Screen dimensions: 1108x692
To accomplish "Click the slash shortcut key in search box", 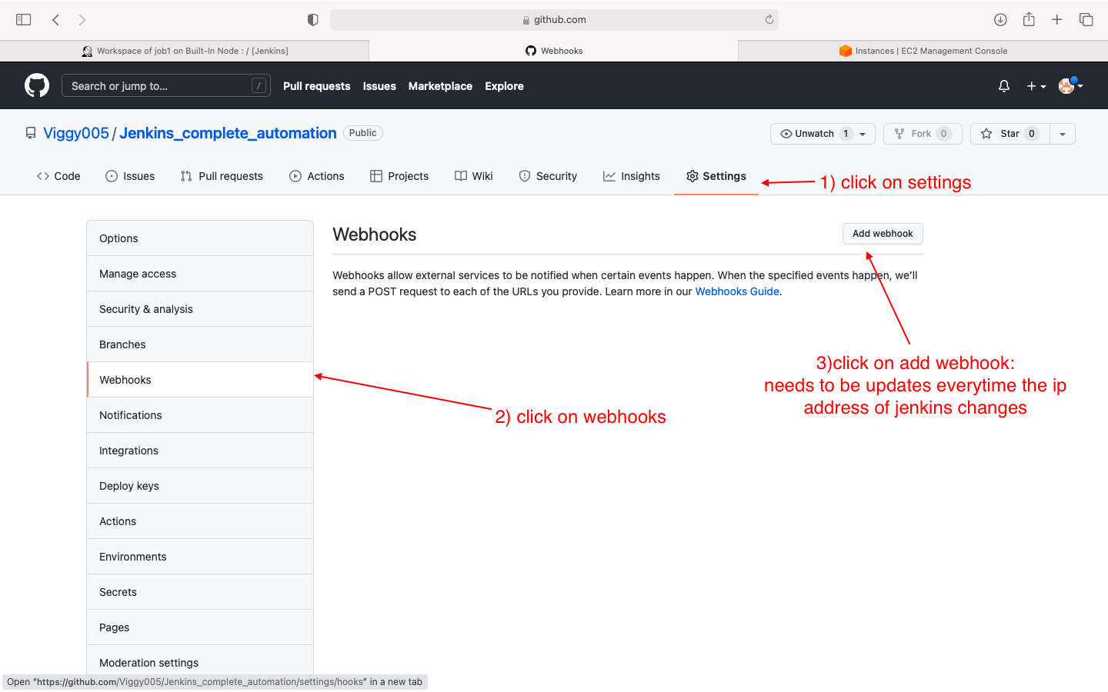I will click(259, 85).
